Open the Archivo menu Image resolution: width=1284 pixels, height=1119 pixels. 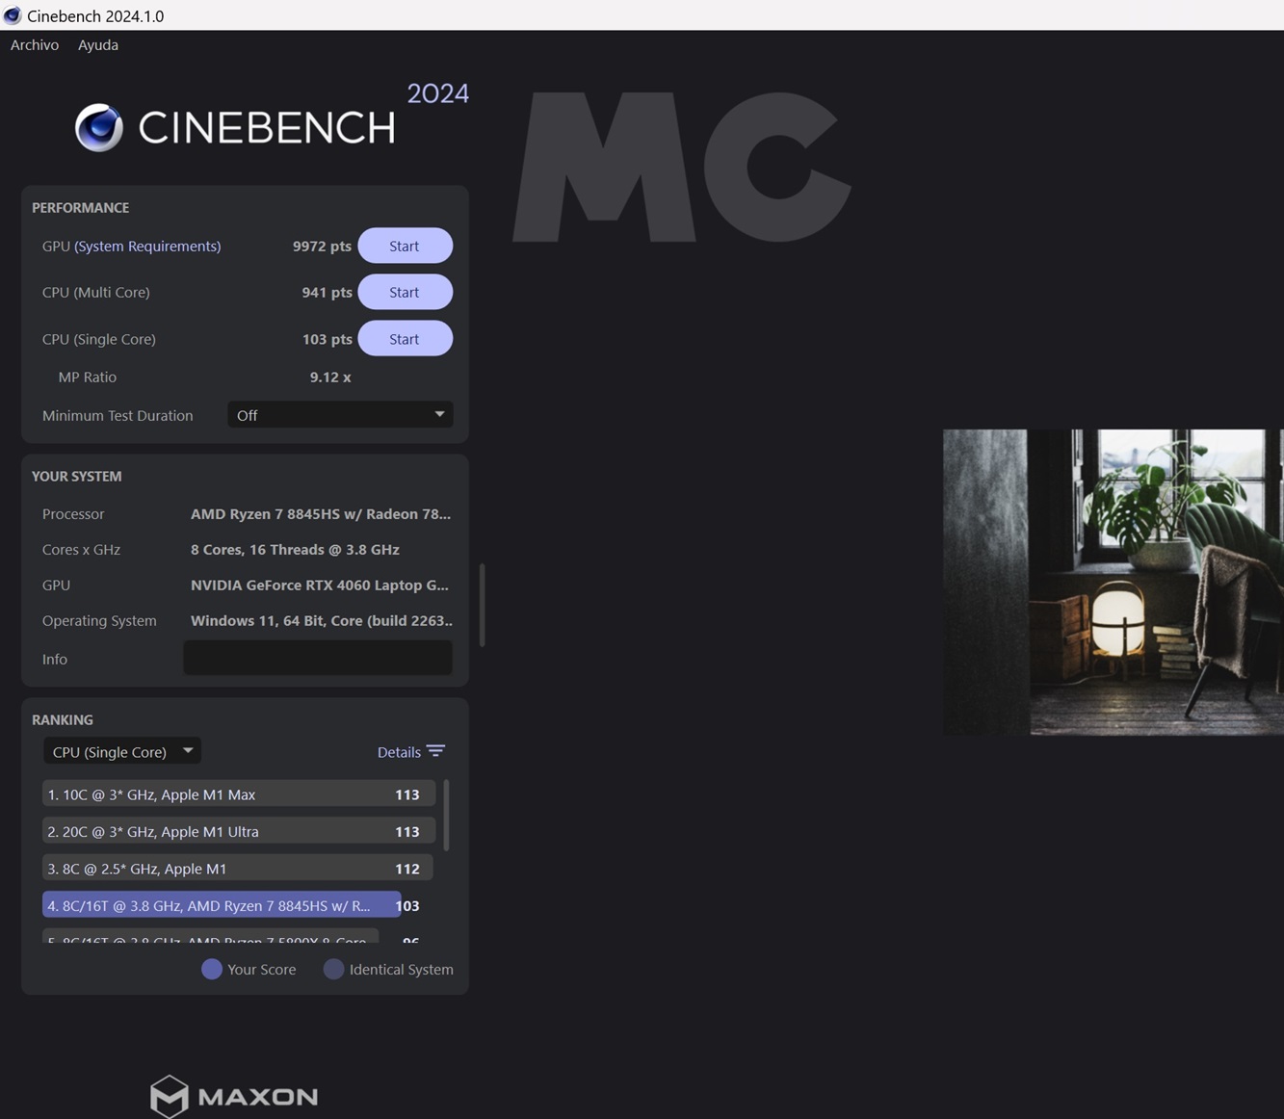click(x=35, y=45)
